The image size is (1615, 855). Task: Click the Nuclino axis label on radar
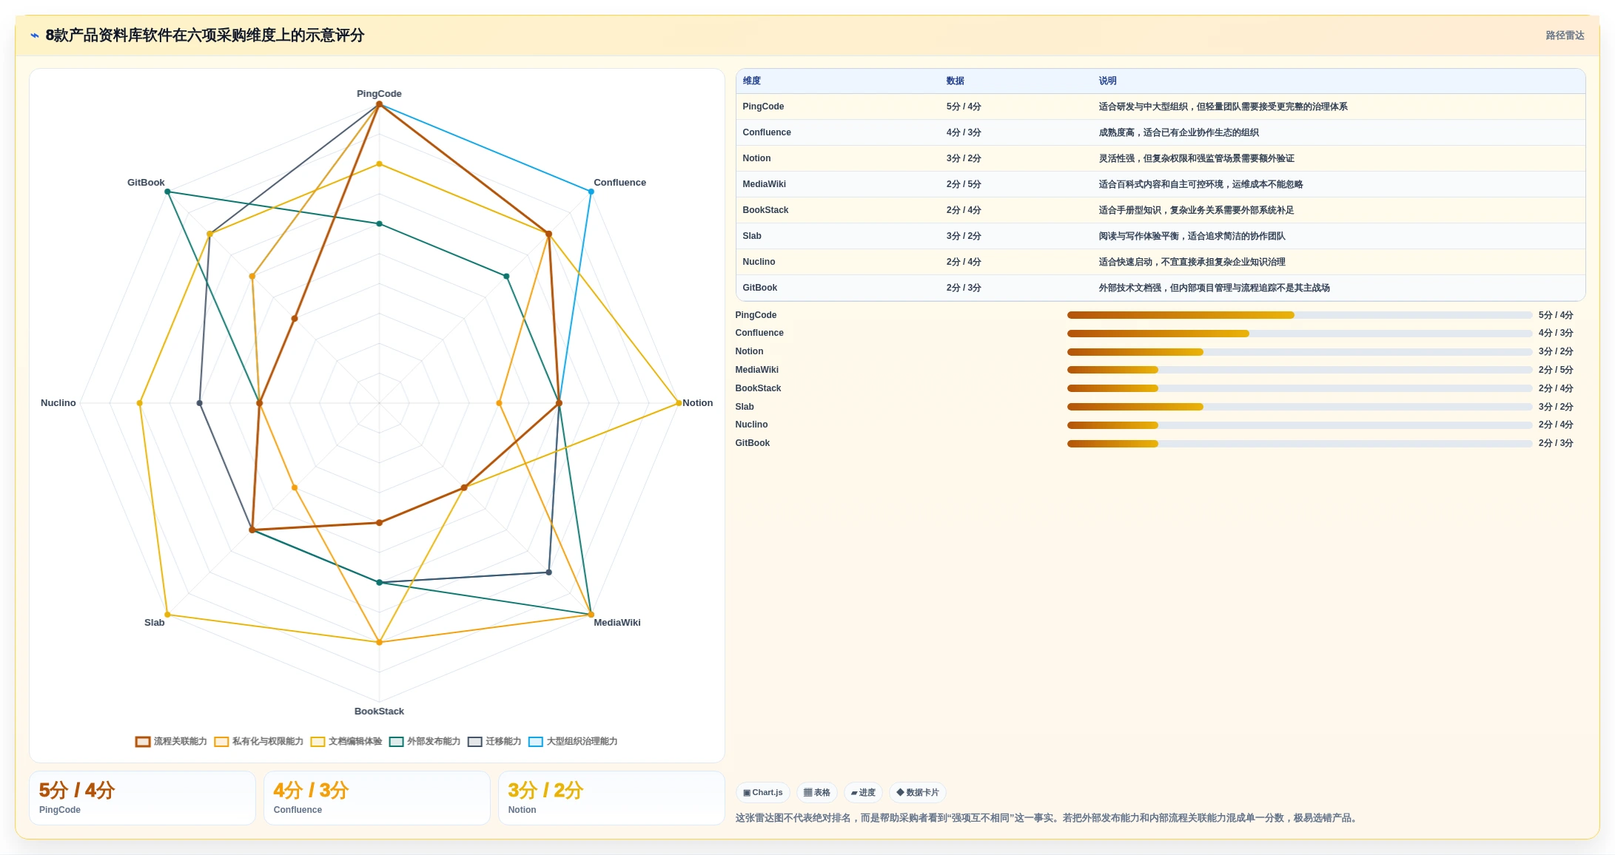point(58,403)
